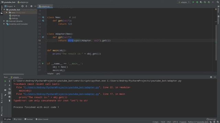Print the Run console output
This screenshot has height=123, width=220.
(10, 97)
